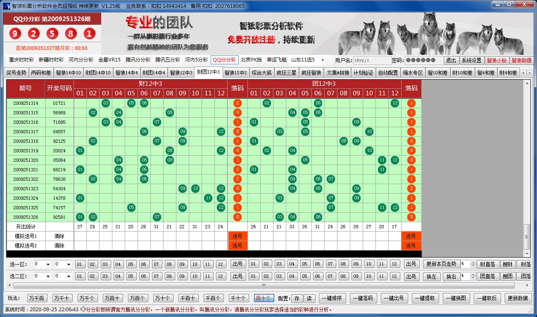Click the 用户名 username input field
Image resolution: width=537 pixels, height=317 pixels.
point(372,60)
